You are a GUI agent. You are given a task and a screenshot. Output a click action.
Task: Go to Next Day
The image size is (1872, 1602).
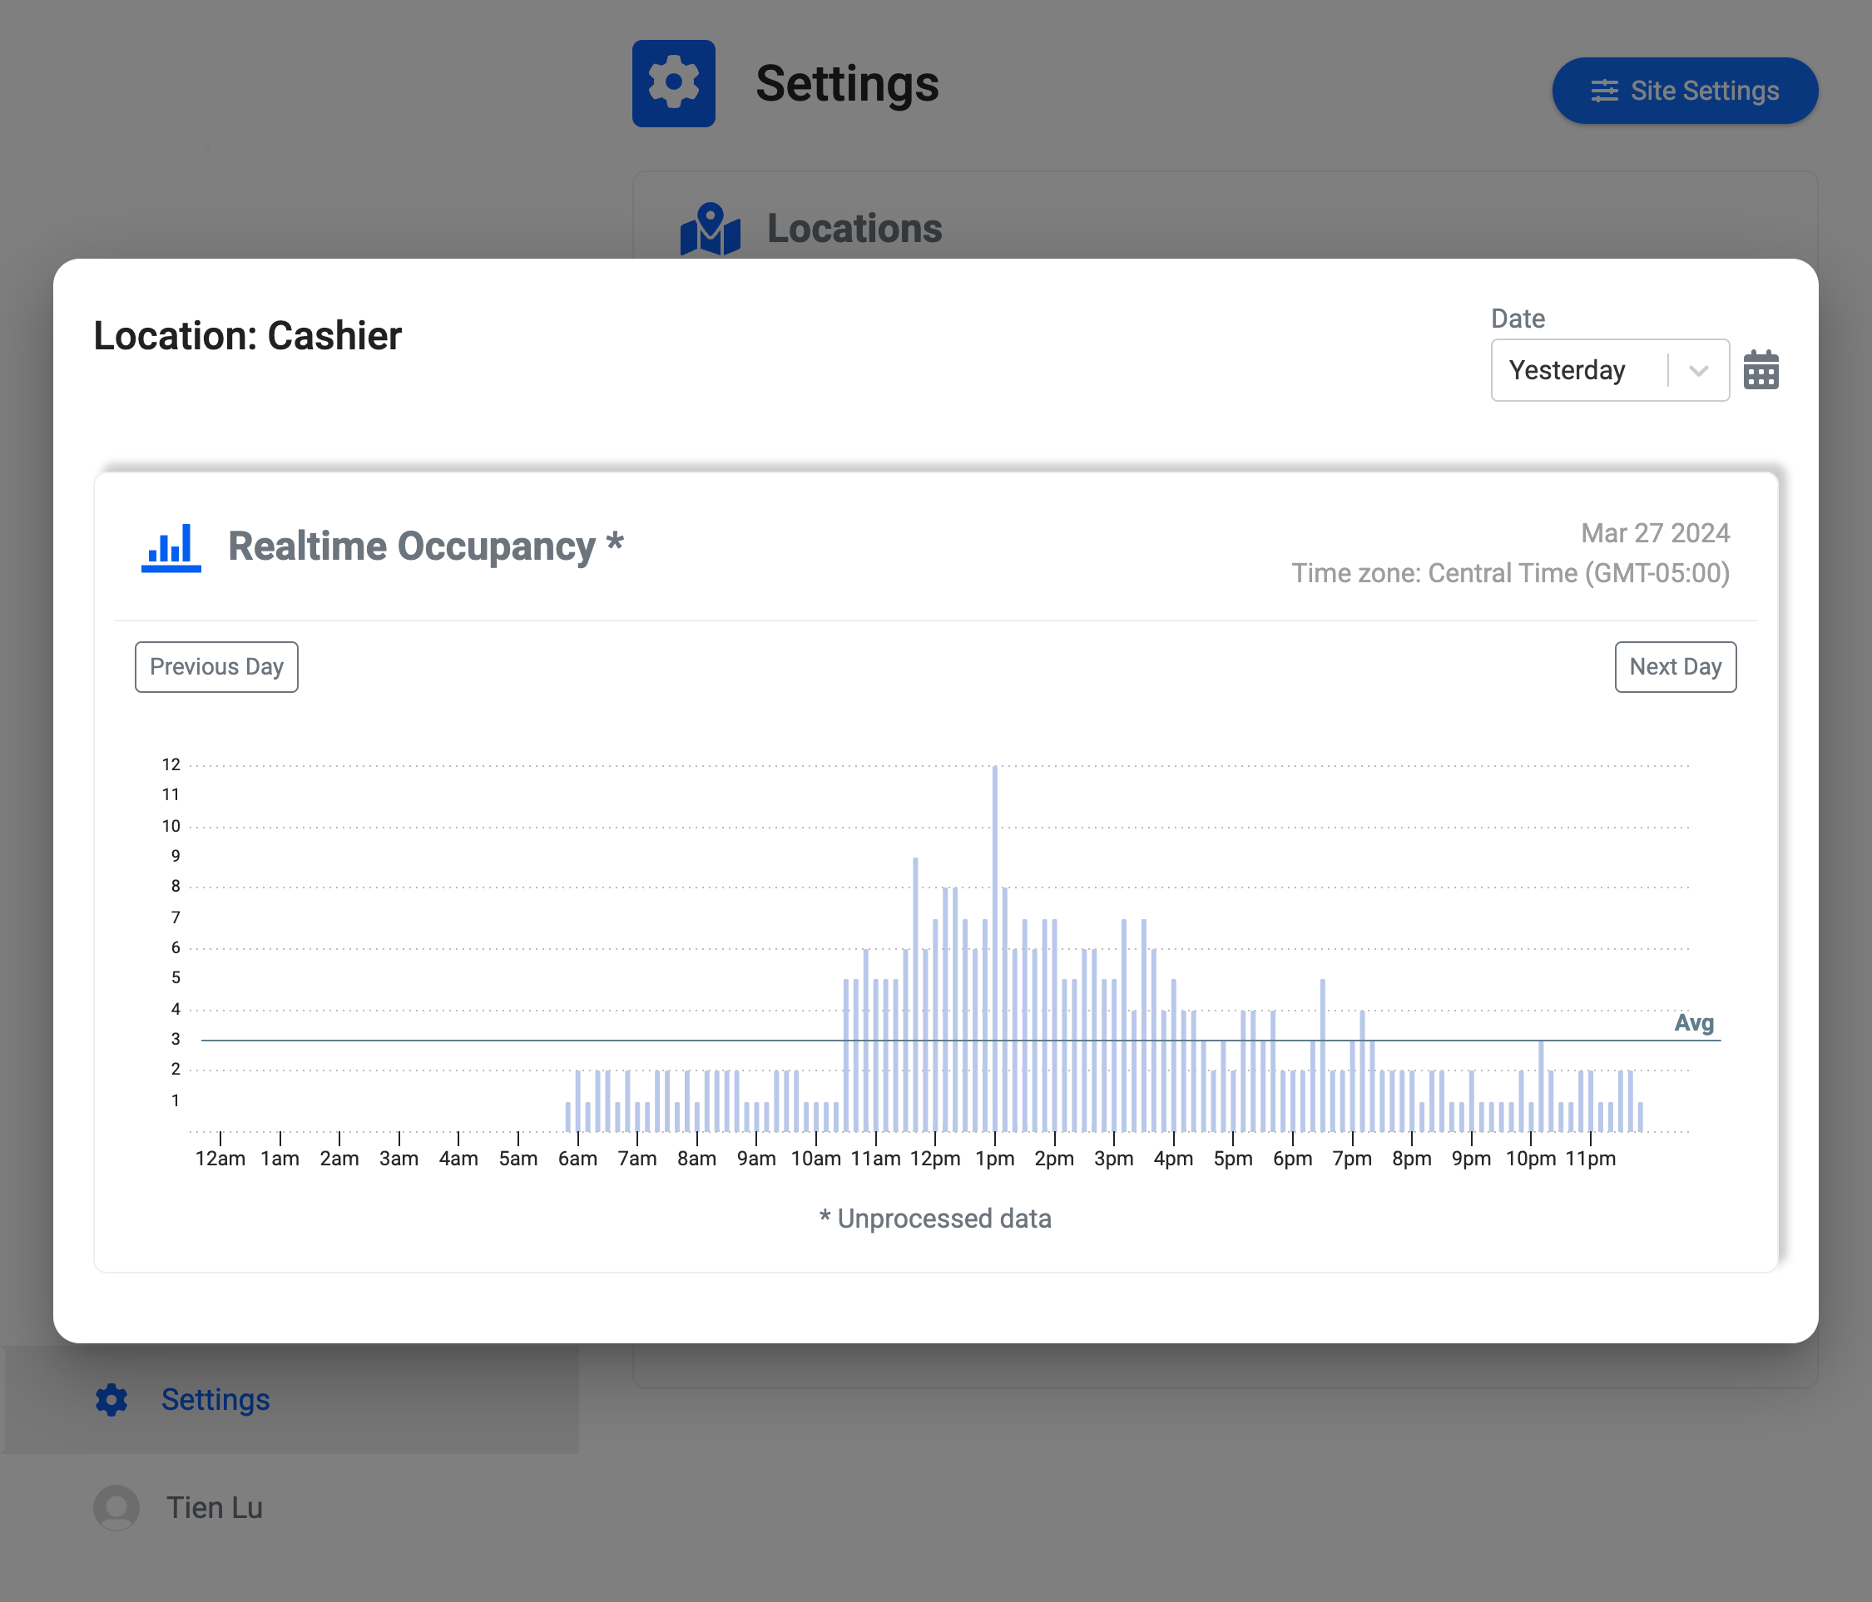click(1674, 666)
